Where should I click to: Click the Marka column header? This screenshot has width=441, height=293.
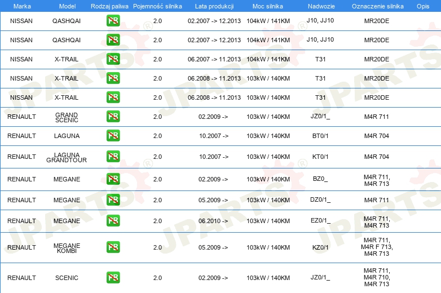[x=22, y=6]
